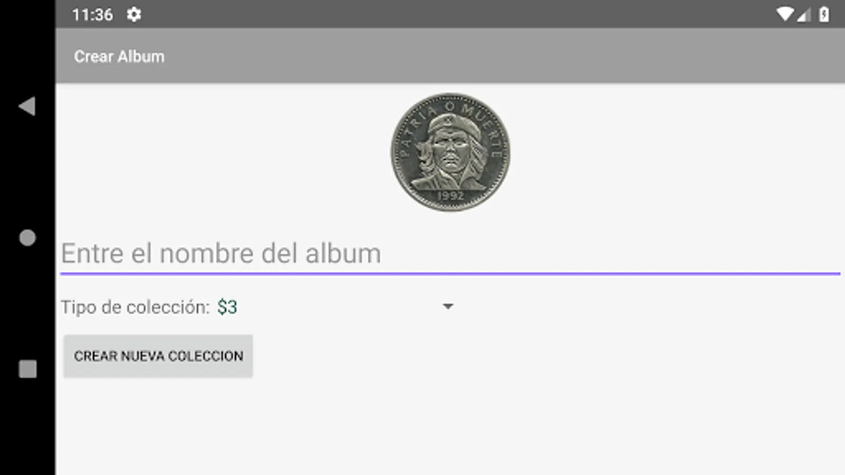The height and width of the screenshot is (475, 845).
Task: Click the cellular signal strength icon
Action: coord(803,15)
